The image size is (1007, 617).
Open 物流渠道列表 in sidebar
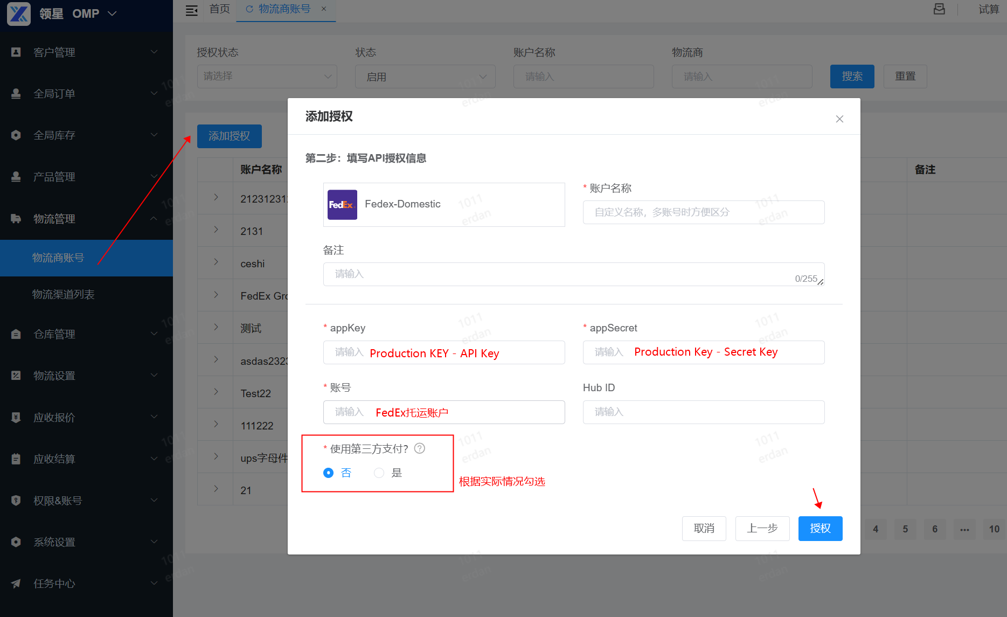(63, 294)
